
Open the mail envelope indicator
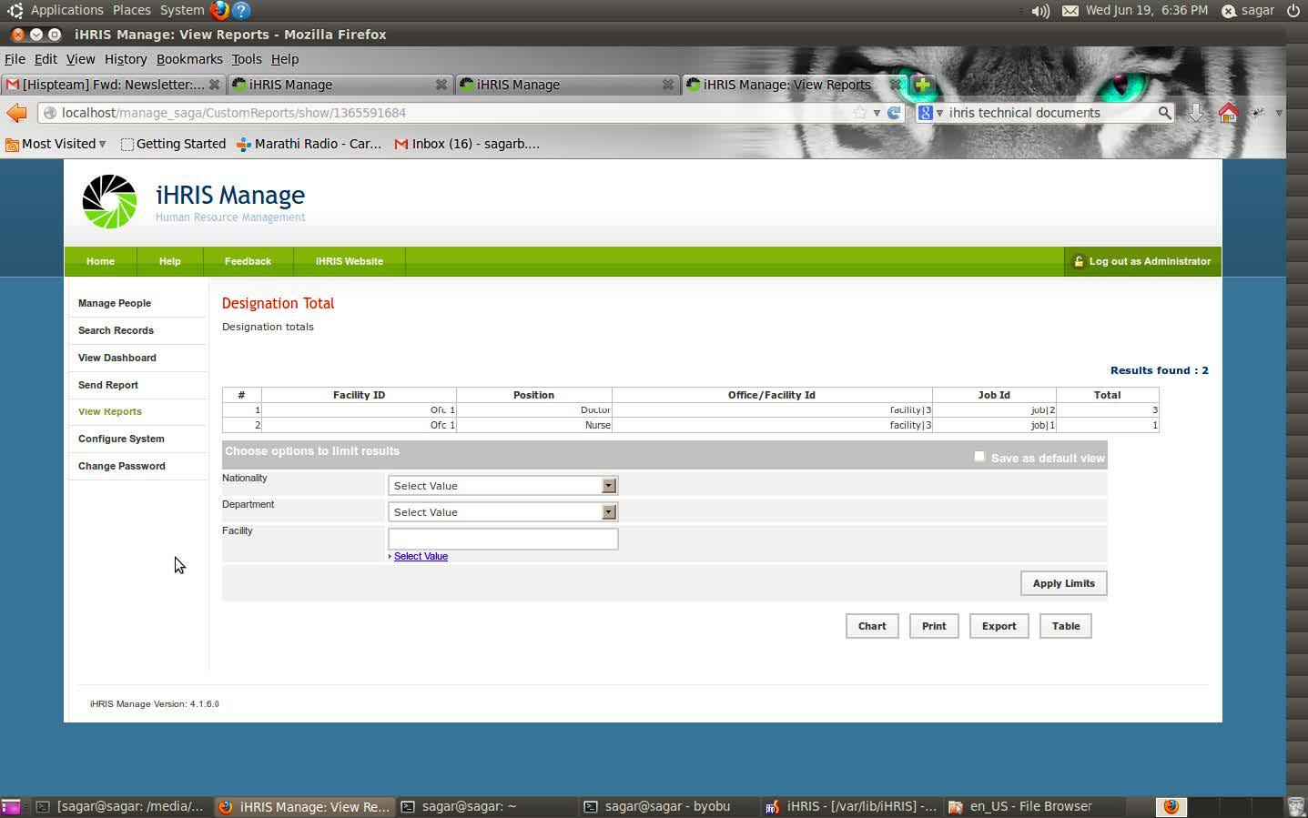[1070, 11]
